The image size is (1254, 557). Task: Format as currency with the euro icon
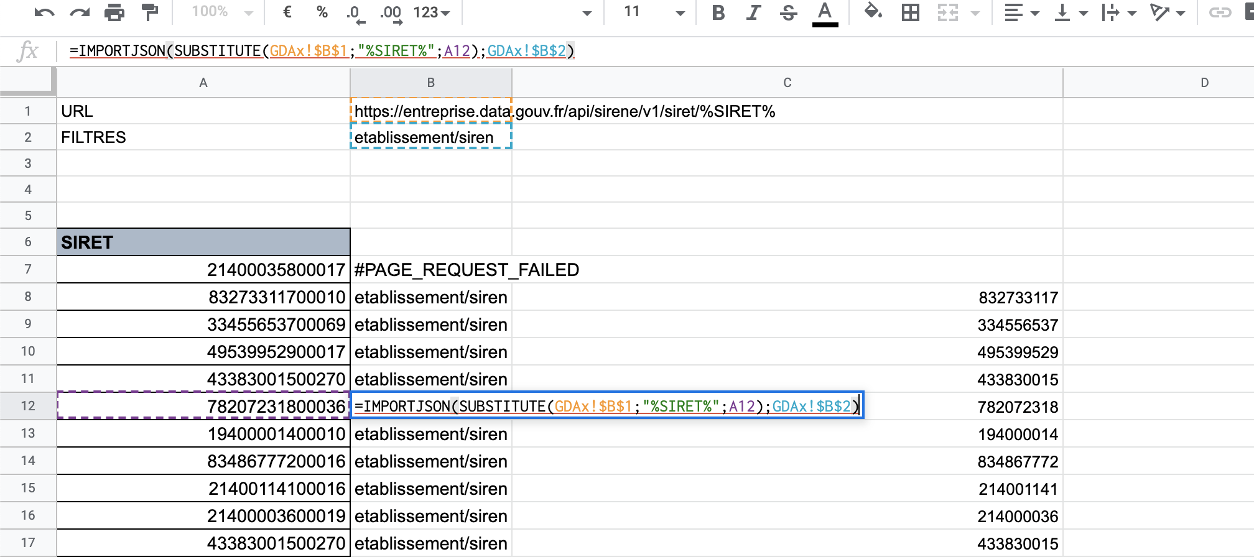tap(287, 12)
